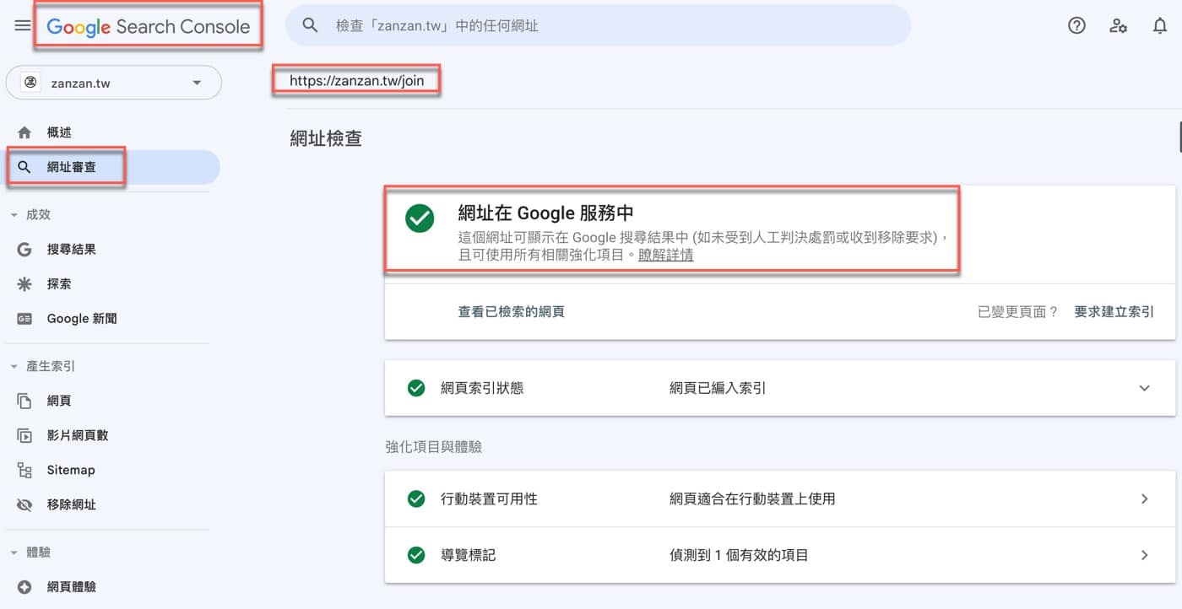Collapse the 產生索引 sidebar section

(14, 367)
